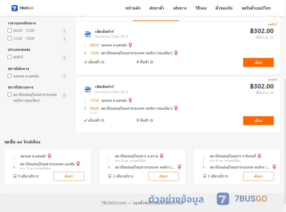This screenshot has width=286, height=212.
Task: Click ฿302.00 price on 08:50 trip
Action: (262, 31)
